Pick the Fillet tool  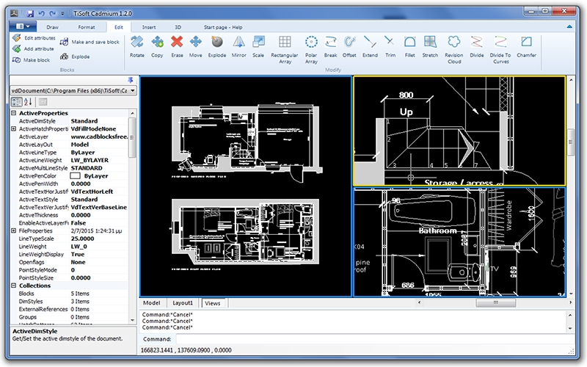click(409, 46)
